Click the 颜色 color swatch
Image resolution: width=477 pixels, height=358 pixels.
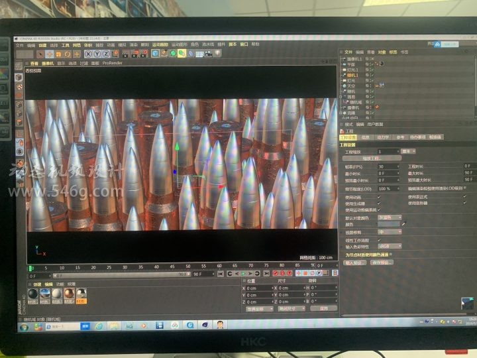[x=389, y=224]
